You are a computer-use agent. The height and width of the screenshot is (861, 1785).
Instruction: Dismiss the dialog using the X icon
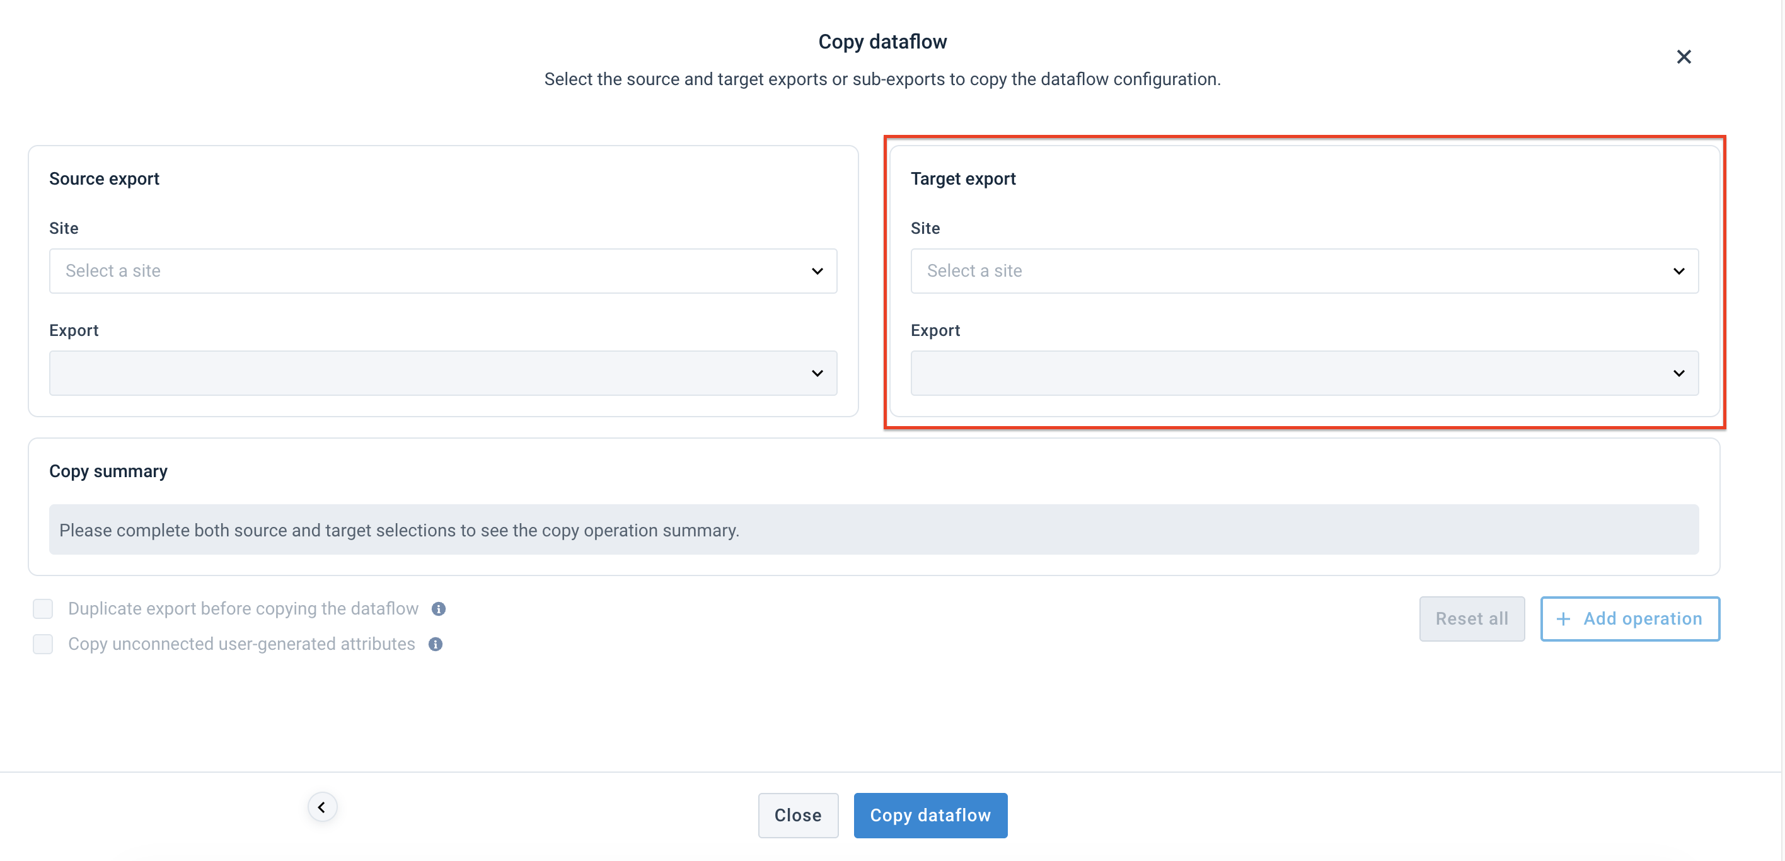[1685, 57]
